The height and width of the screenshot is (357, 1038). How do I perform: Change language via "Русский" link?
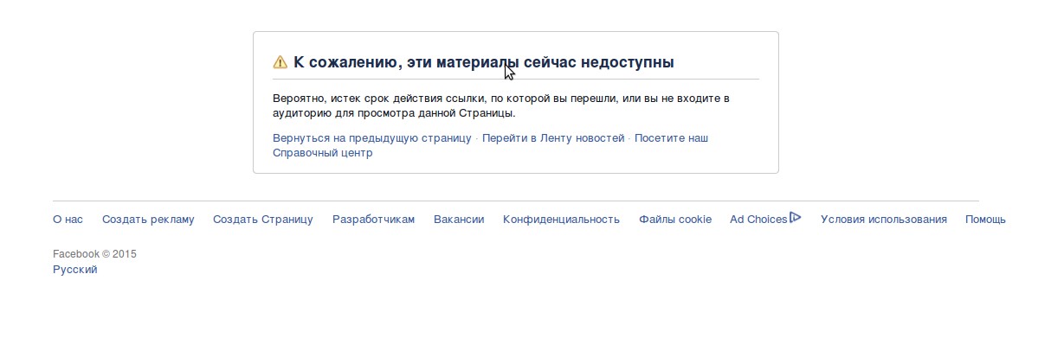click(74, 270)
